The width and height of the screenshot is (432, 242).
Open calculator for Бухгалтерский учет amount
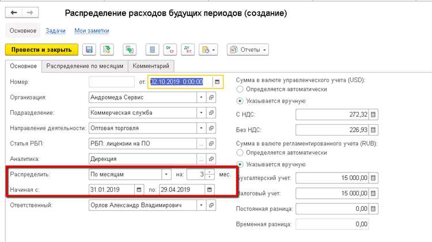[373, 178]
